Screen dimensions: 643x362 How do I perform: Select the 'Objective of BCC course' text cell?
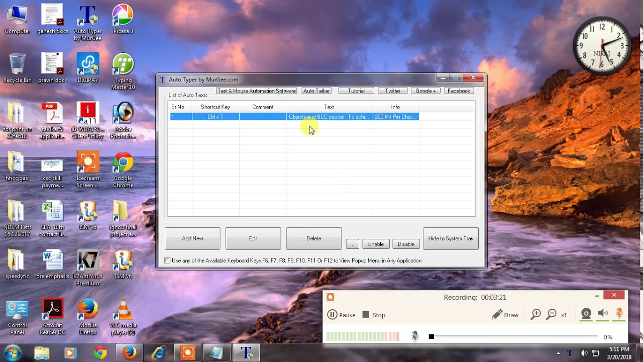coord(329,117)
